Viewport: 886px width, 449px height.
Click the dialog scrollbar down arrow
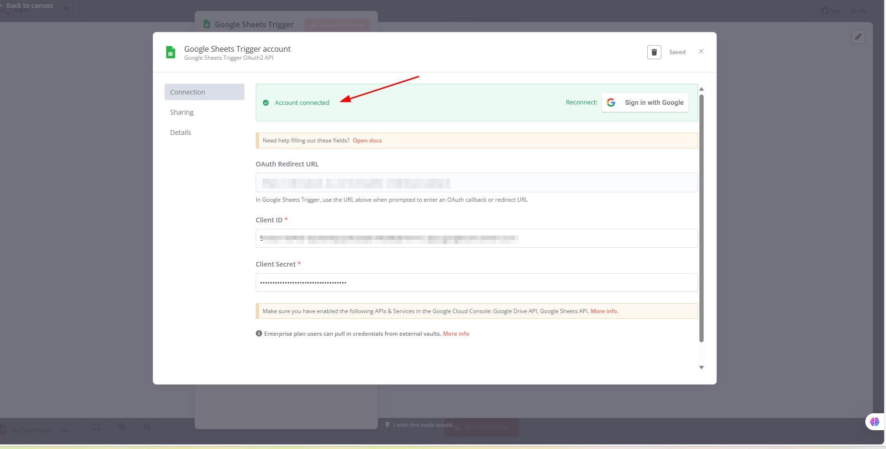(x=701, y=368)
